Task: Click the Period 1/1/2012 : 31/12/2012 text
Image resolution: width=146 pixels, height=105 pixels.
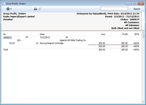Action: pyautogui.click(x=122, y=17)
